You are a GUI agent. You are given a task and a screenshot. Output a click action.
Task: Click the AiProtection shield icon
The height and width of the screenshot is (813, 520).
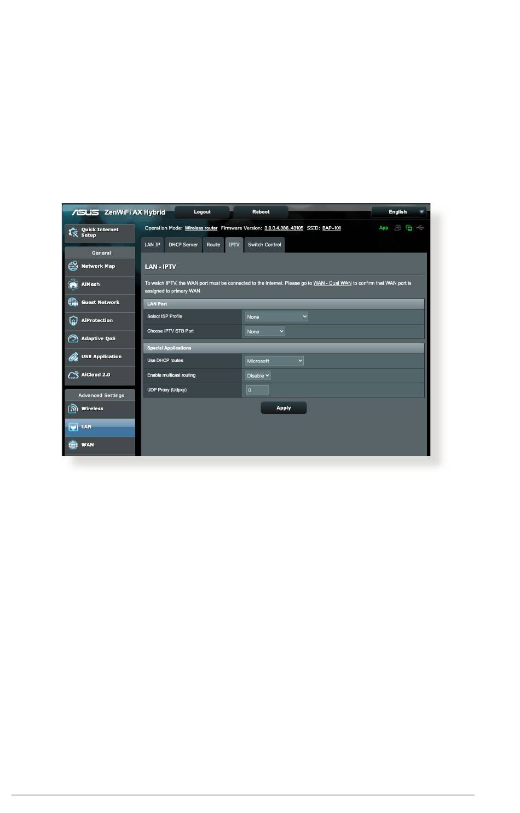pyautogui.click(x=73, y=320)
